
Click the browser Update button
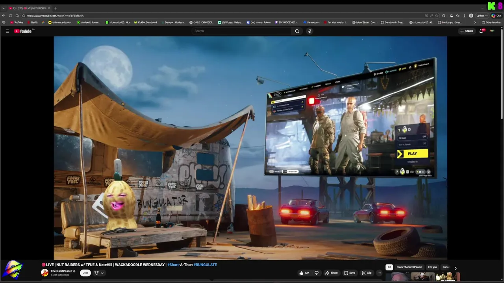coord(481,16)
